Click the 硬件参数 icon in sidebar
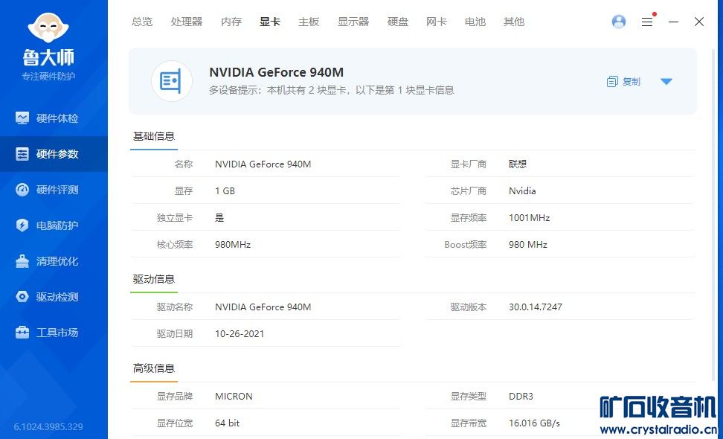Viewport: 723px width, 439px height. coord(22,154)
